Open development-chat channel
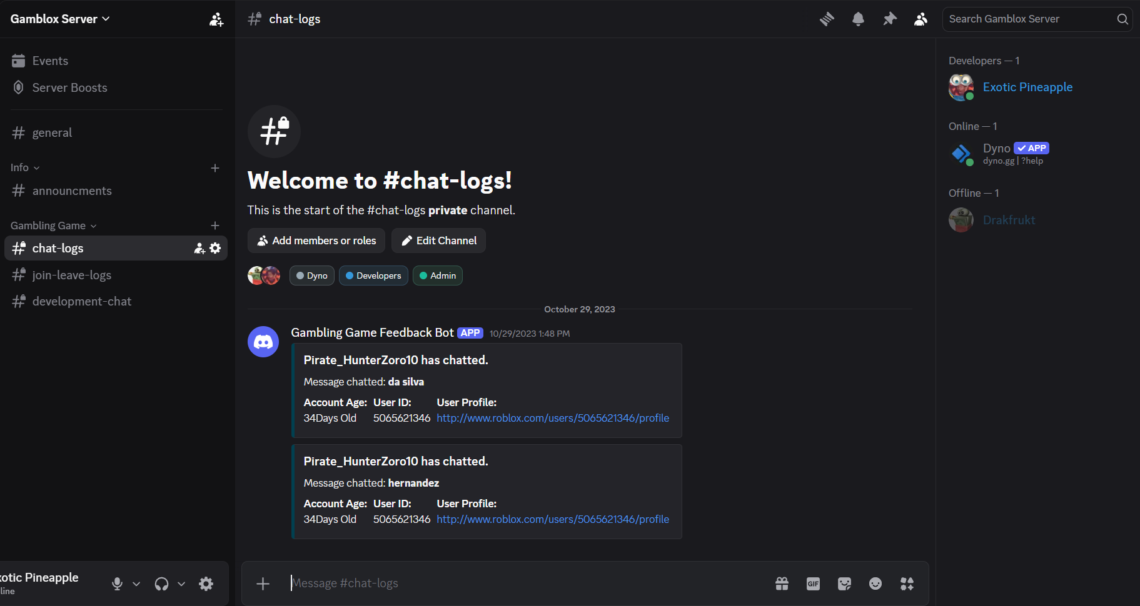Image resolution: width=1140 pixels, height=606 pixels. pos(116,301)
